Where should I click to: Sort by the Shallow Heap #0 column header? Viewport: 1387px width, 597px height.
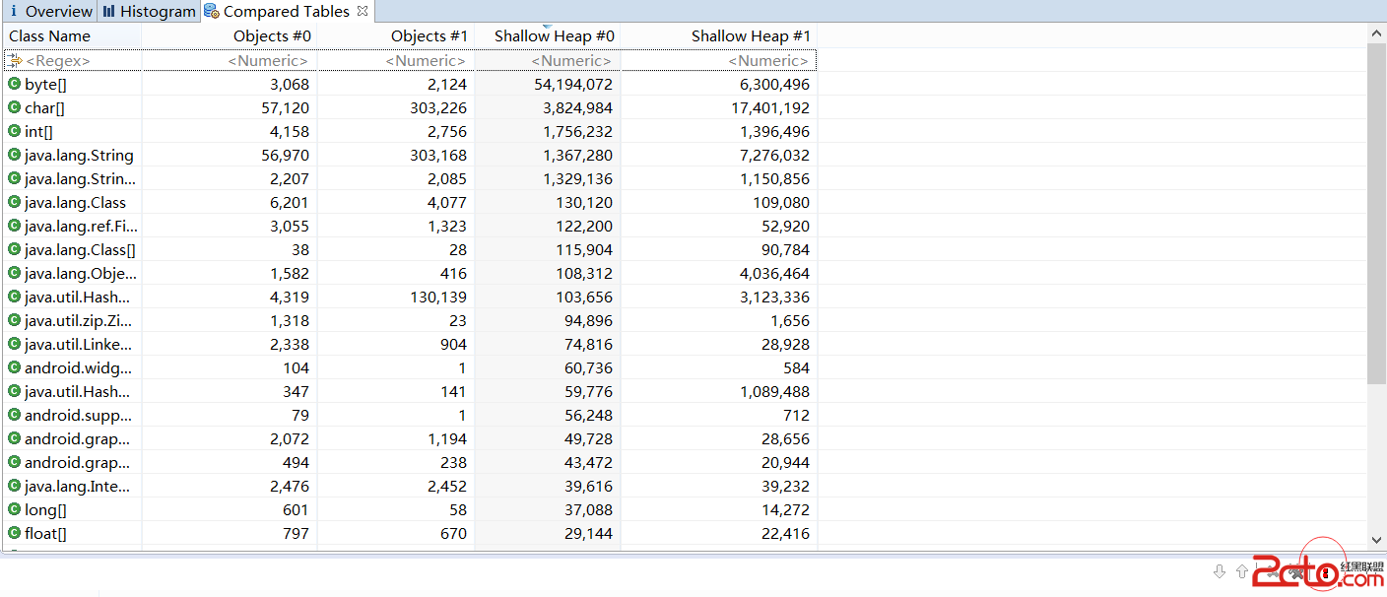tap(554, 36)
